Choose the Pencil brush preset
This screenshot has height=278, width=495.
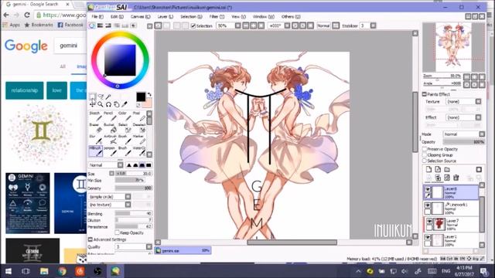(x=109, y=117)
